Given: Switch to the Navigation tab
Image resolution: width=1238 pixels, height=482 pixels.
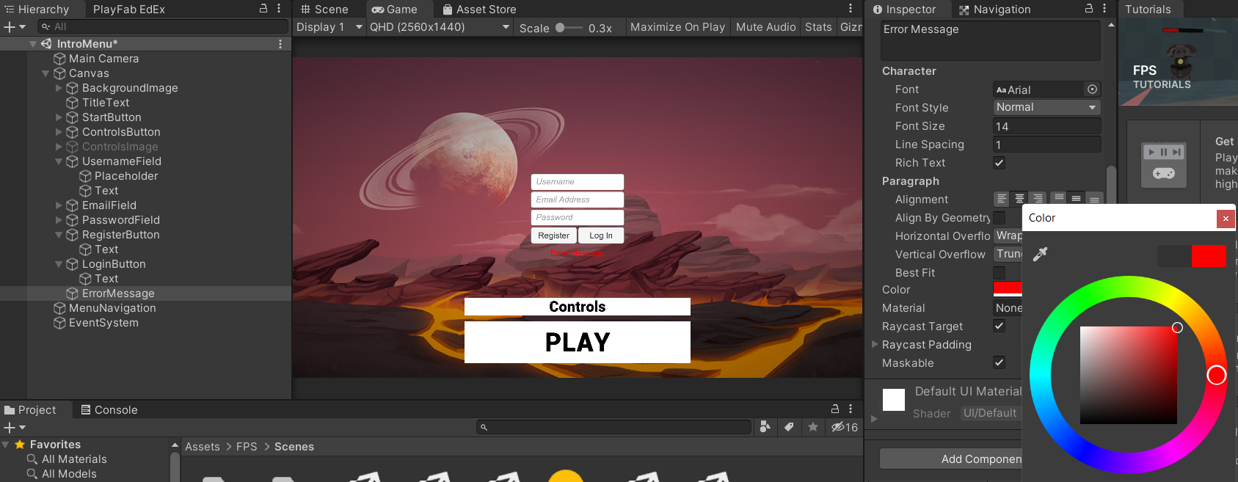Looking at the screenshot, I should click(x=994, y=10).
